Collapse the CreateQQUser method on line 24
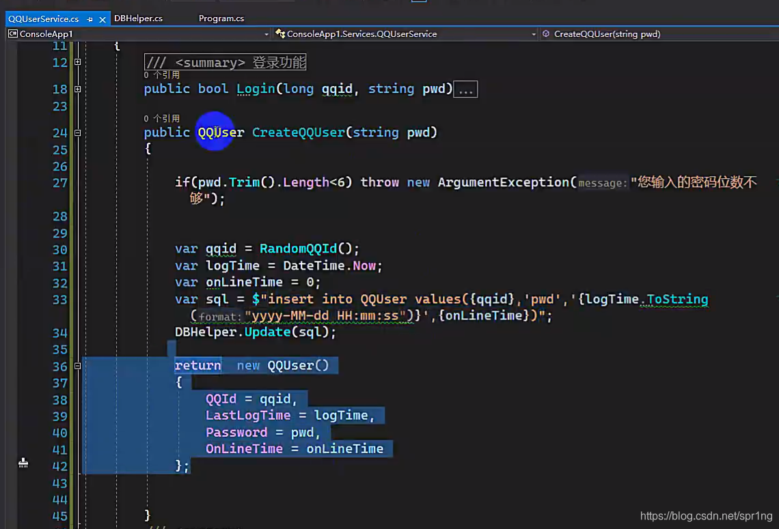Viewport: 779px width, 529px height. (77, 133)
